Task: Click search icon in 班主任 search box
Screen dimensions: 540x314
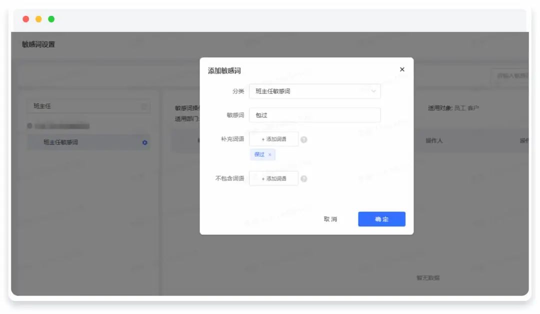Action: click(144, 106)
